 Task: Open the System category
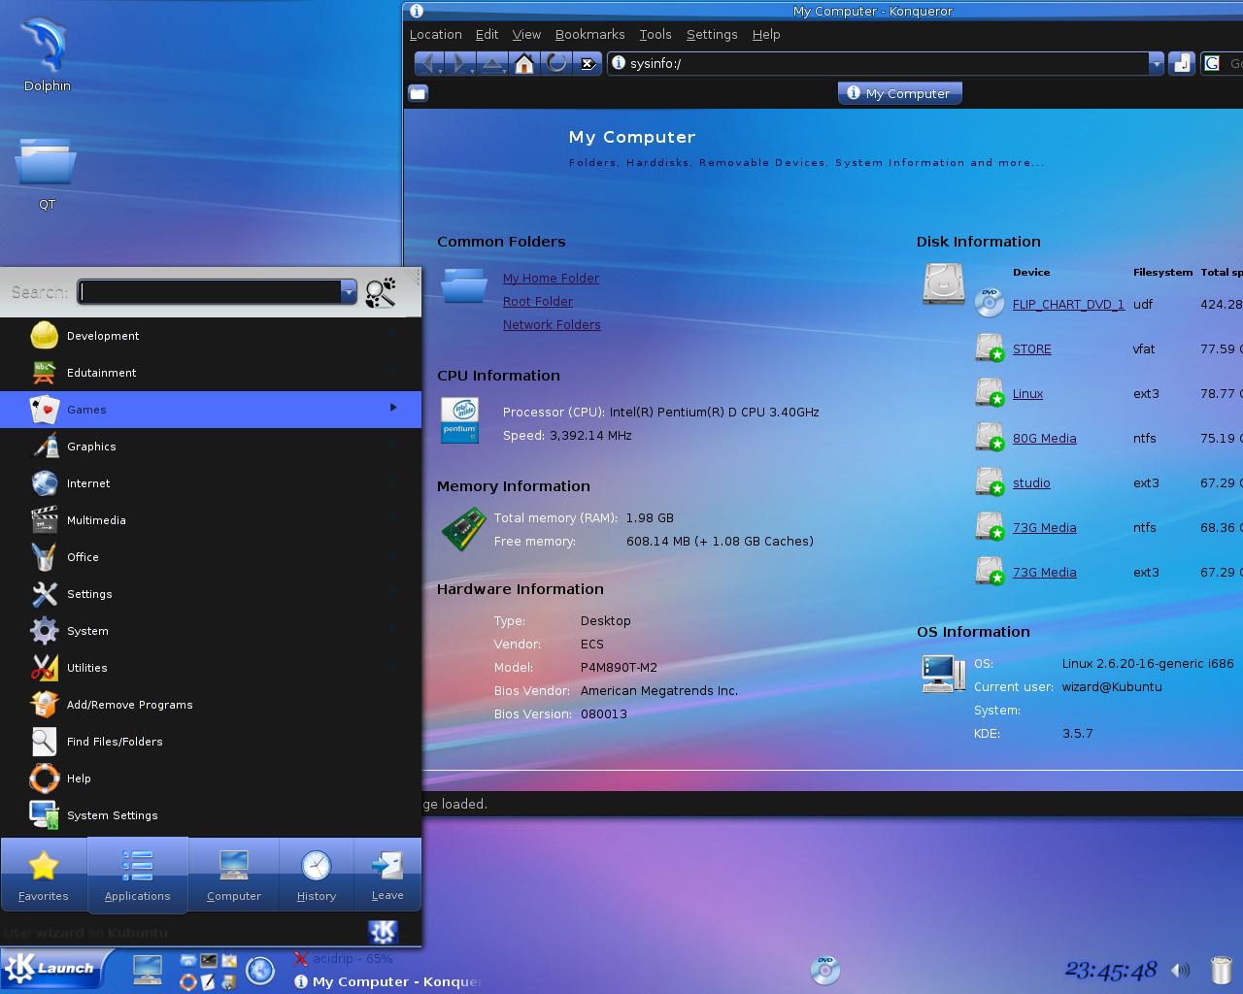(x=211, y=630)
